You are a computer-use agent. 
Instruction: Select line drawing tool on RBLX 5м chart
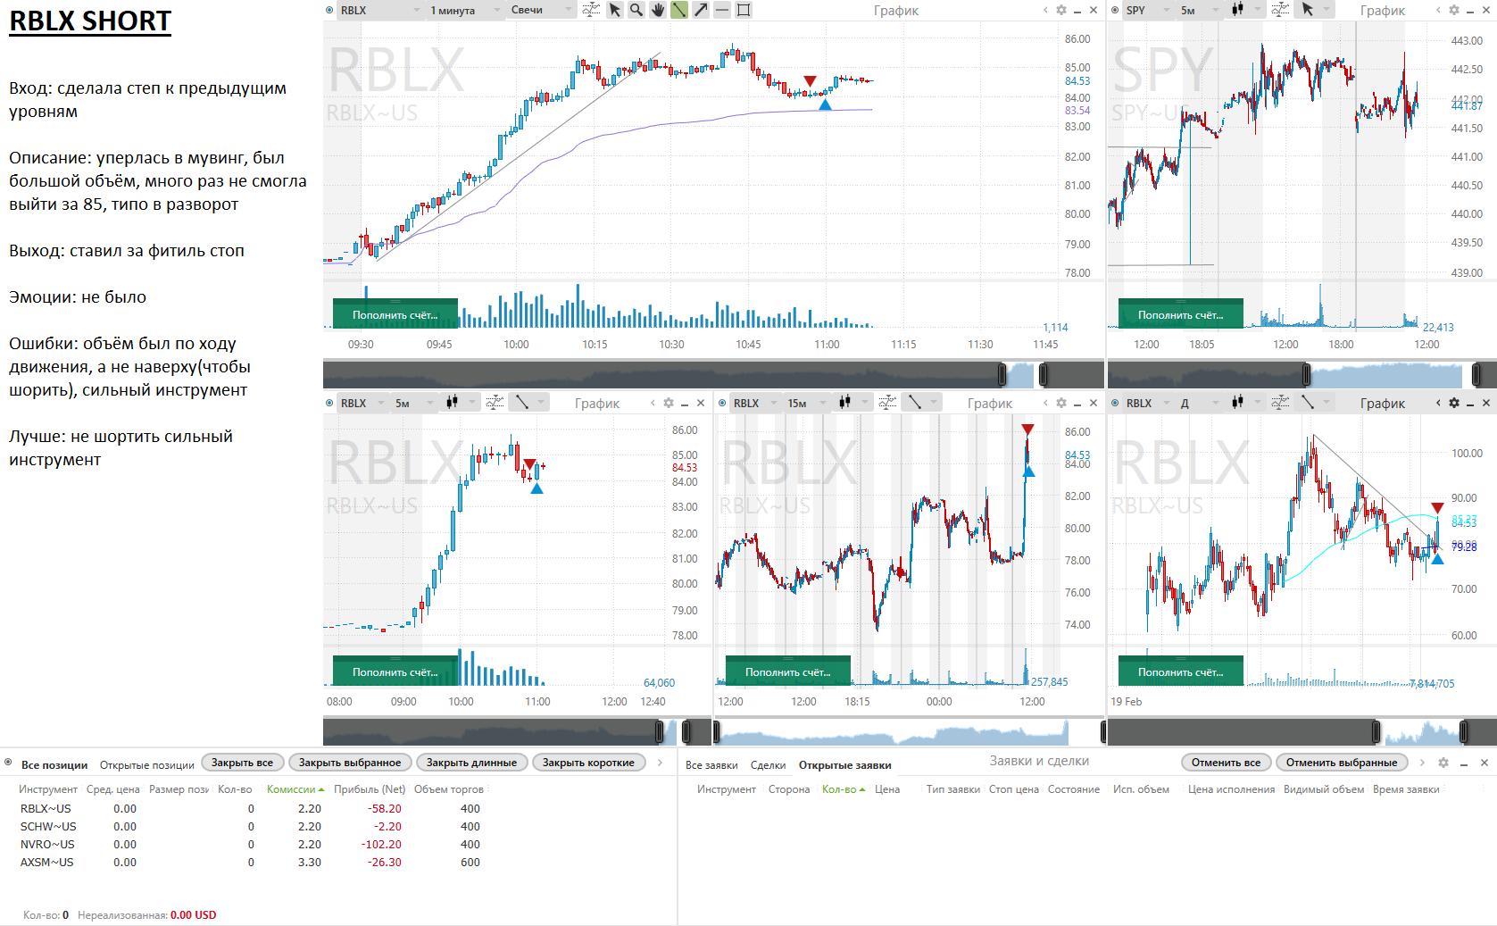(x=522, y=403)
